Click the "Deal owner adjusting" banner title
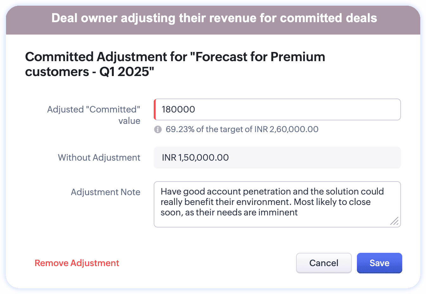The height and width of the screenshot is (294, 426). (x=214, y=18)
